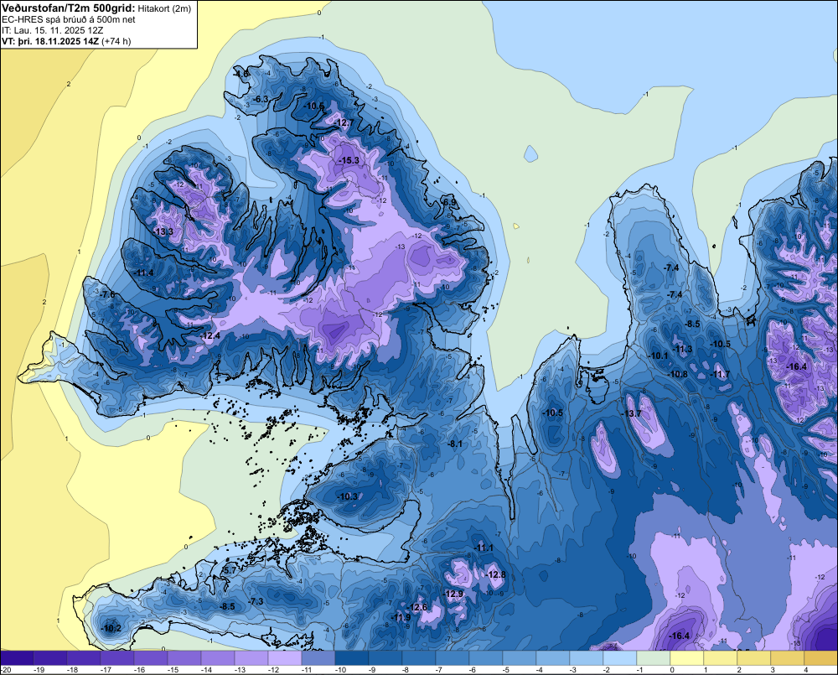Click the temperature value '-4.6' on the map

(x=241, y=74)
